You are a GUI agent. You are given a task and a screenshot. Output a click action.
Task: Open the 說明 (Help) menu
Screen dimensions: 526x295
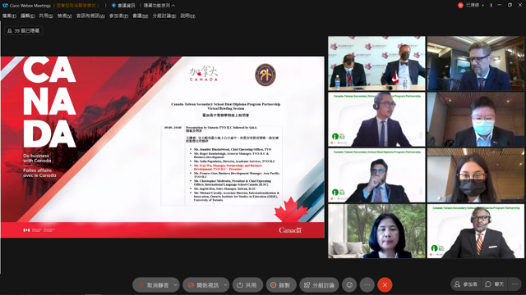coord(187,16)
